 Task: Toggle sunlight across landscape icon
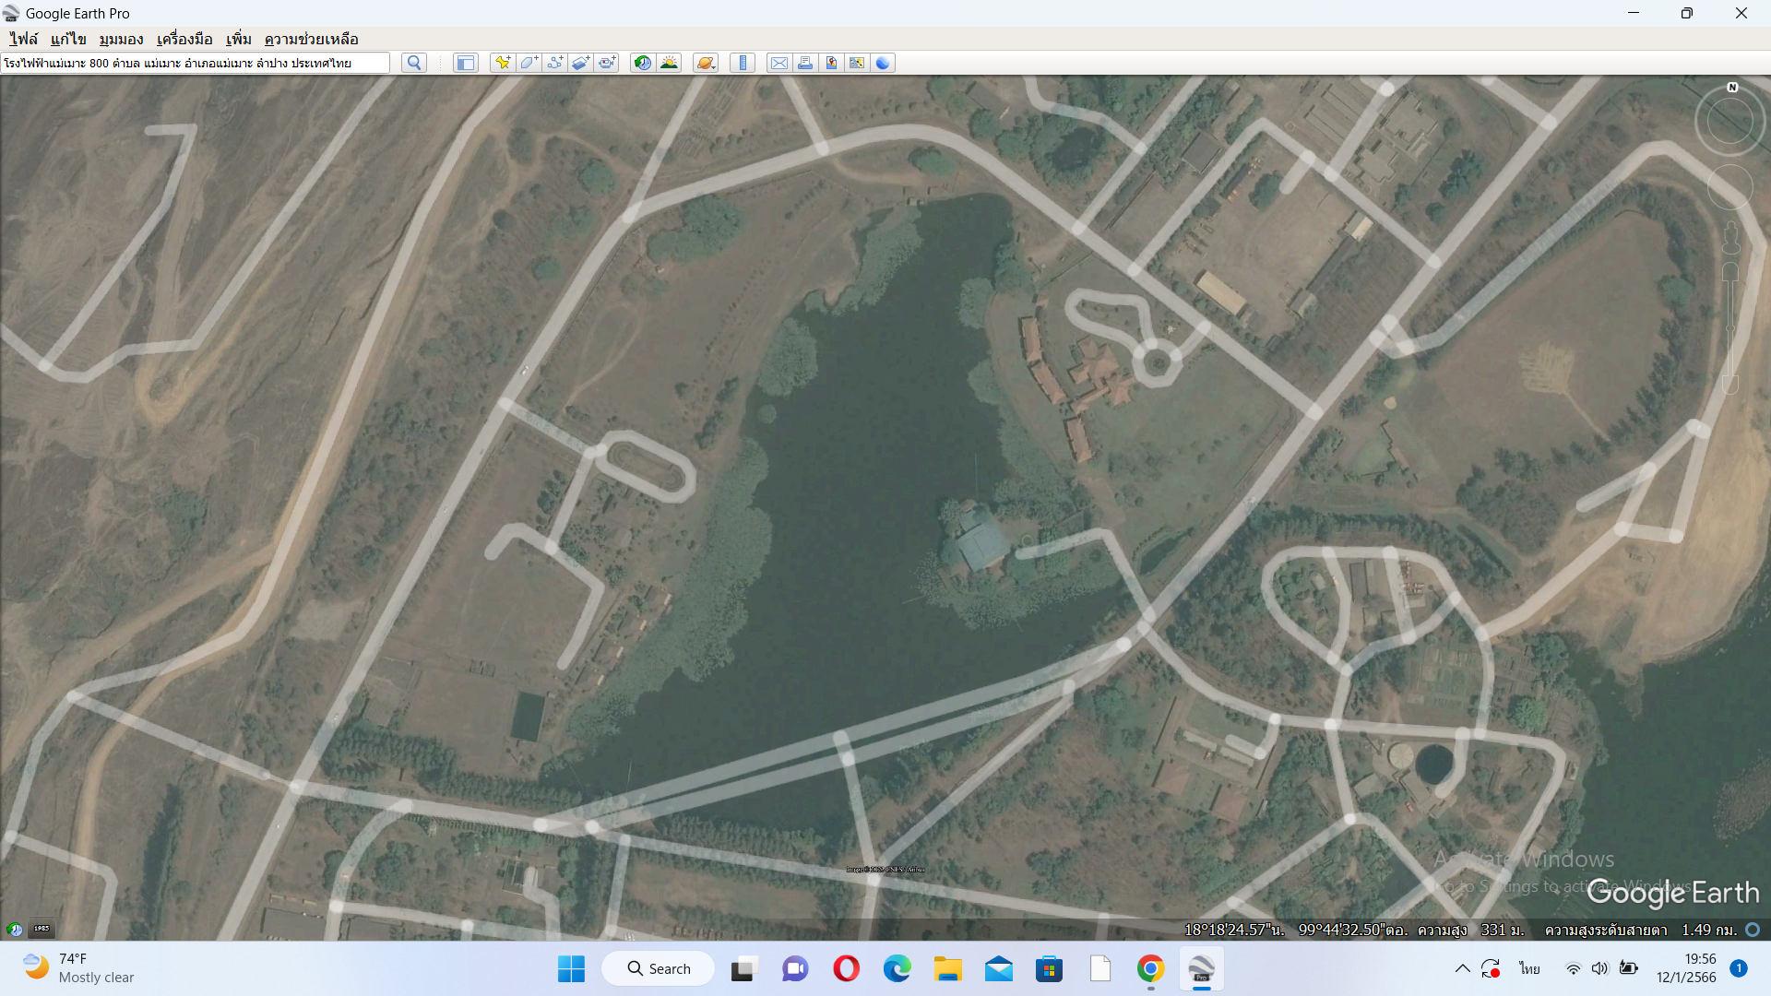[669, 63]
